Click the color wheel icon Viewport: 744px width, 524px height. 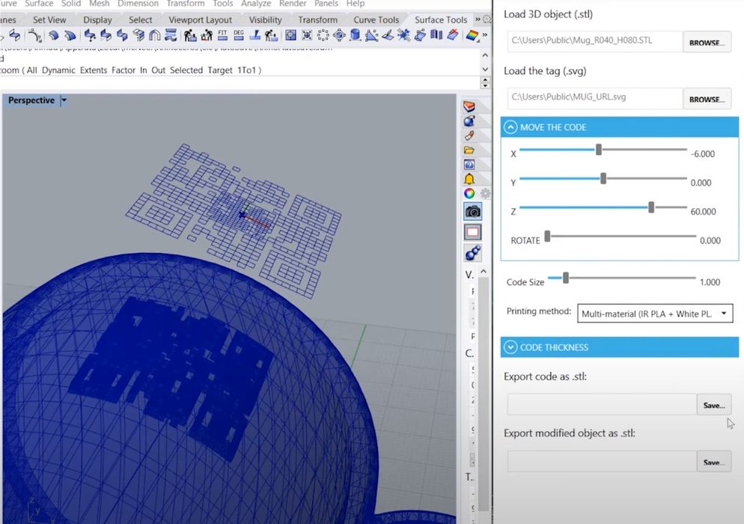pos(469,193)
